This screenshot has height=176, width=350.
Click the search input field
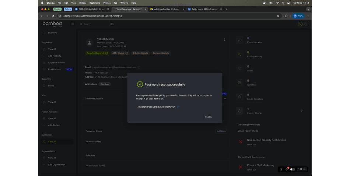click(96, 24)
